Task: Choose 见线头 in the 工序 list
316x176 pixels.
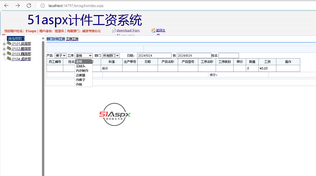Action: 83,66
